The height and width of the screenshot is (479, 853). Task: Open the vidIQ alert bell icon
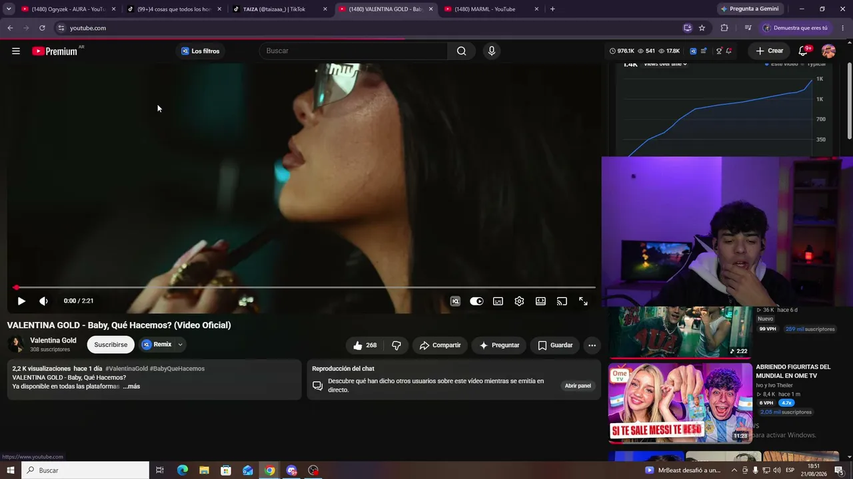(729, 51)
